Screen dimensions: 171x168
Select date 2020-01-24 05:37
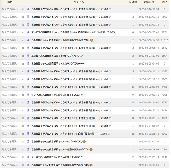149,126
